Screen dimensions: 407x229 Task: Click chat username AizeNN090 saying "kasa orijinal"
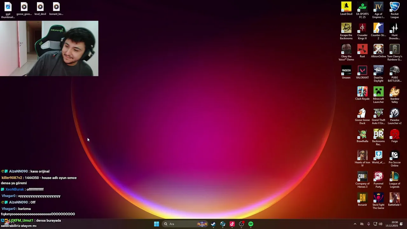tap(18, 171)
